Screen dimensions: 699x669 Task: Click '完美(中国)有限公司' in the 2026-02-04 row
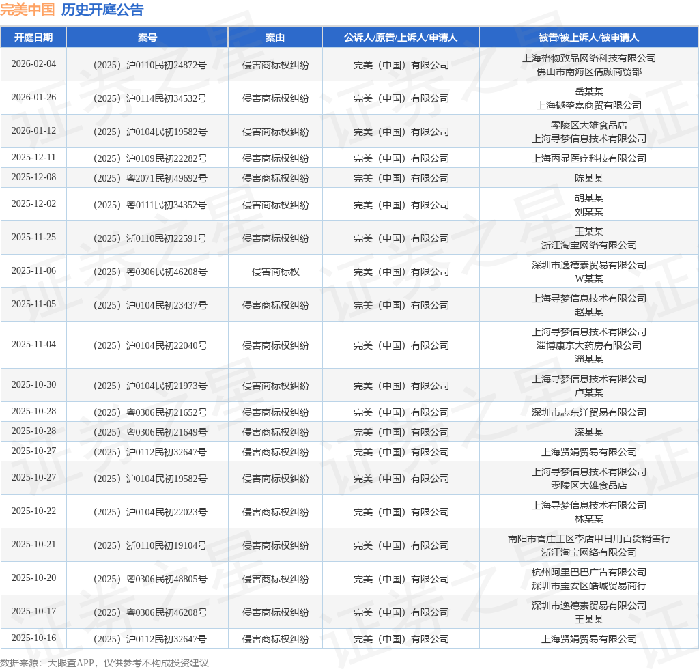[x=401, y=65]
